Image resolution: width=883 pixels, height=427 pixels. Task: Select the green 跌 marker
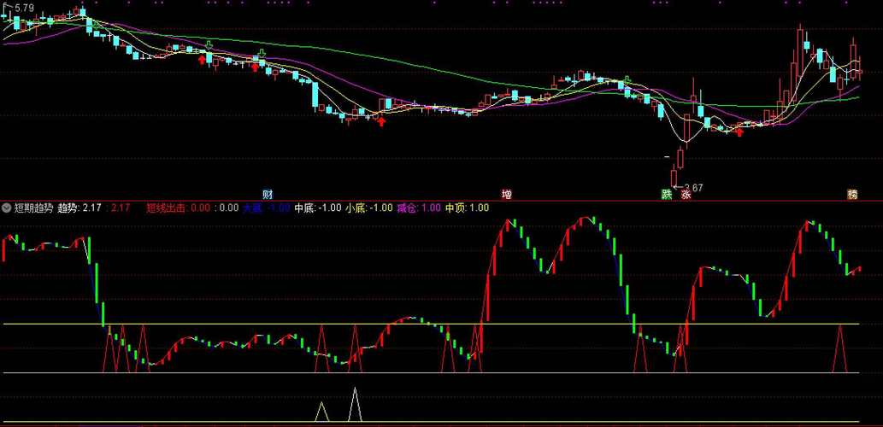[667, 194]
